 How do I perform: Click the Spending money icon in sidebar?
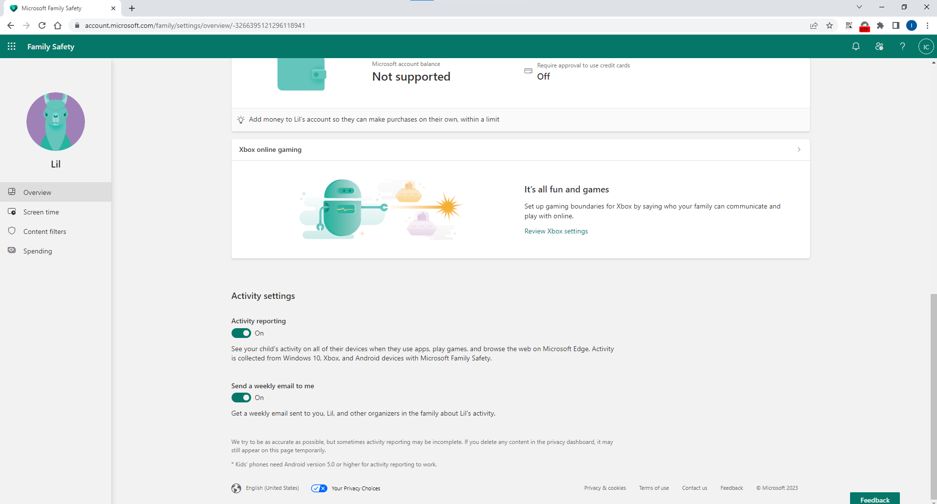tap(12, 250)
